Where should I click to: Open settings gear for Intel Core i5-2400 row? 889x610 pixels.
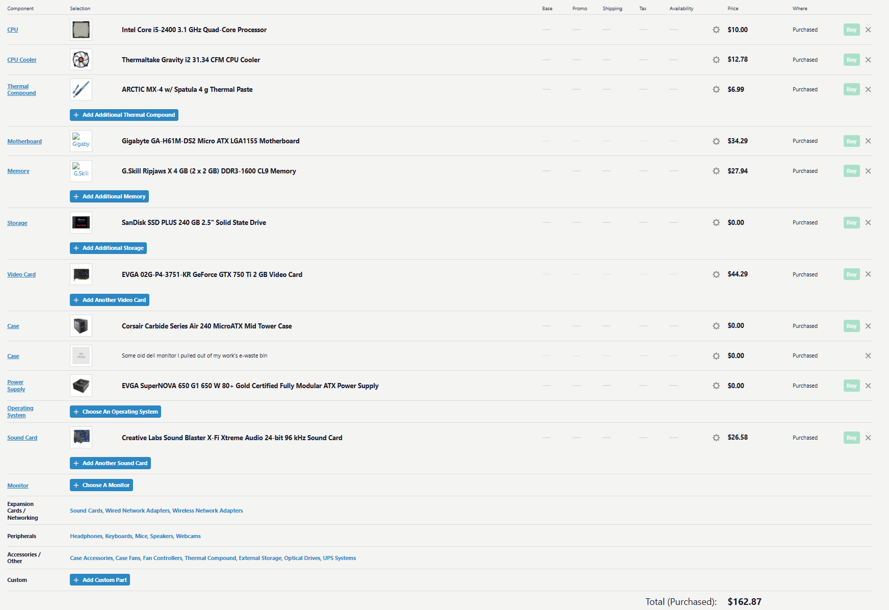[716, 30]
